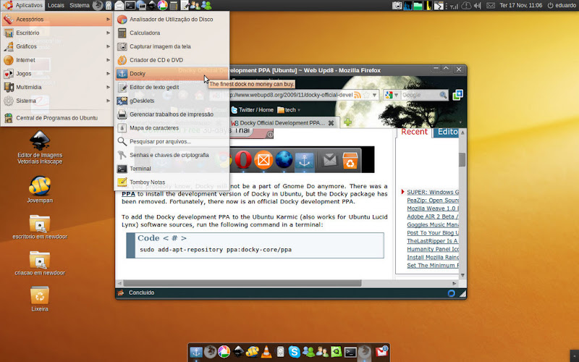Viewport: 579px width, 362px height.
Task: Open Twitter / Home bookmark
Action: pyautogui.click(x=252, y=110)
